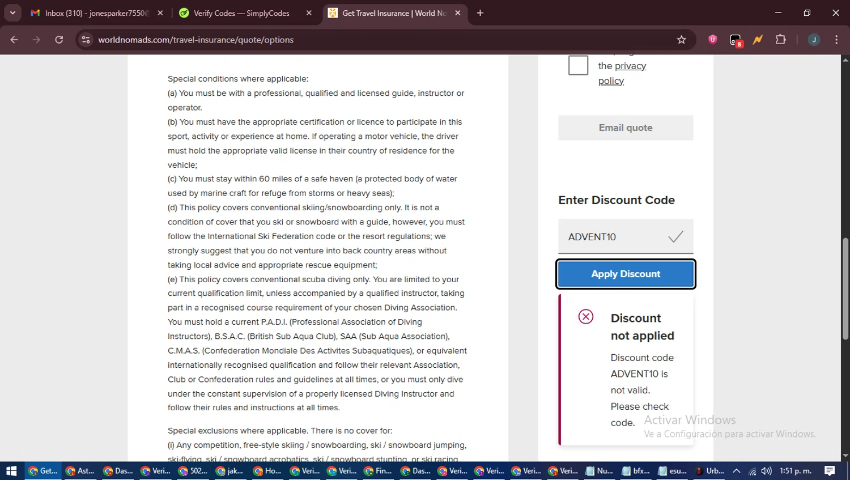Open the esu... Notepad taskbar window

[x=673, y=471]
